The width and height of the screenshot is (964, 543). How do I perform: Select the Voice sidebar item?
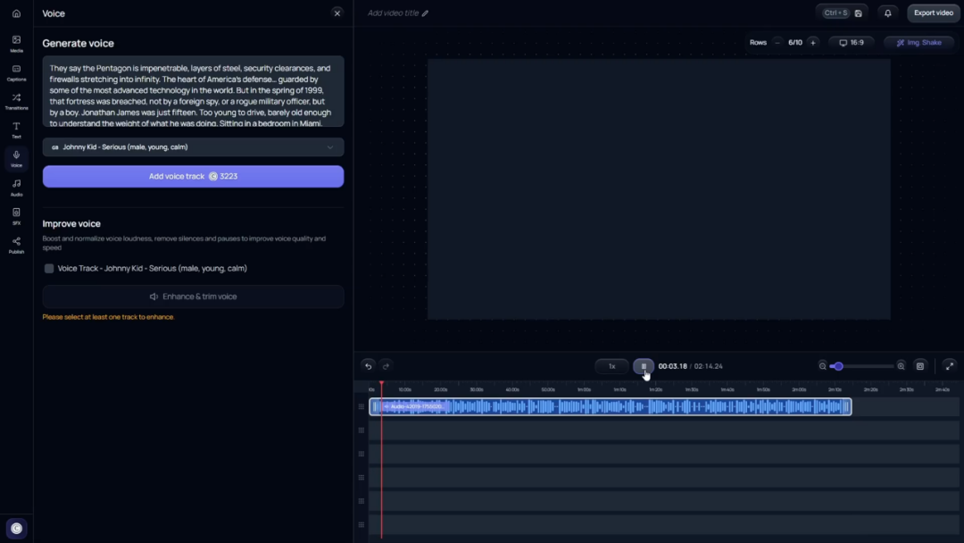pos(17,159)
